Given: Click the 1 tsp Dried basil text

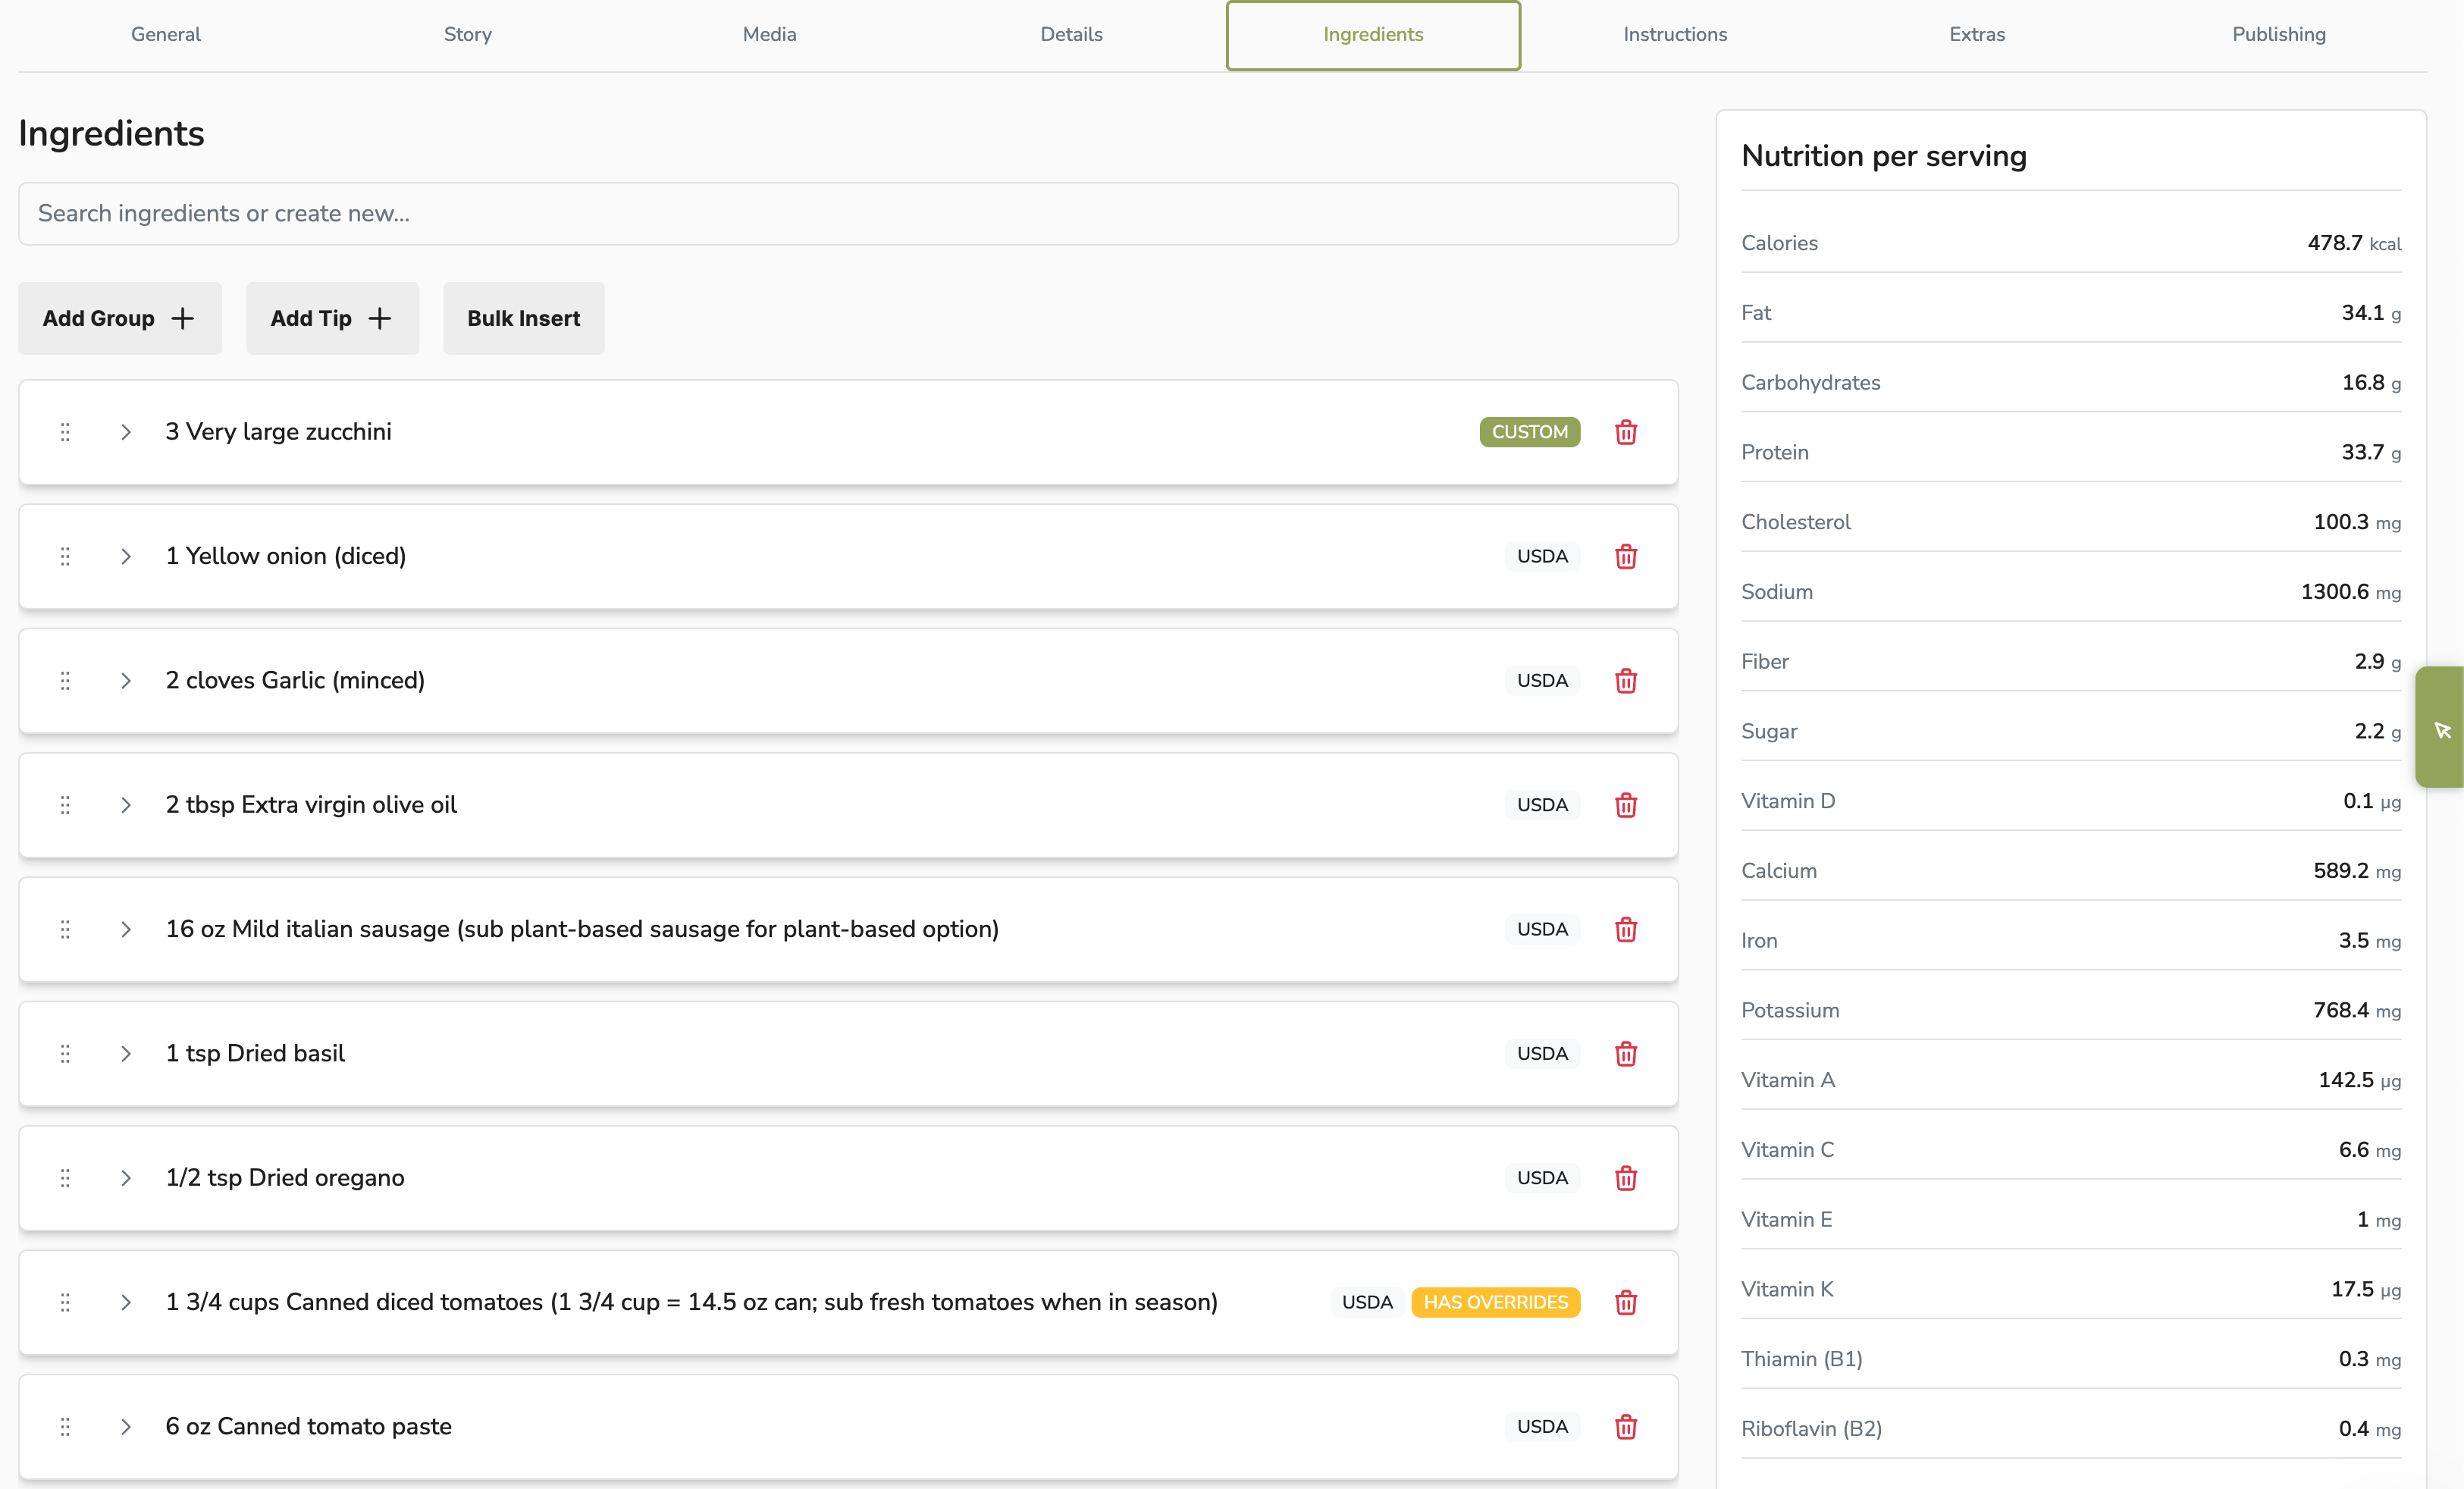Looking at the screenshot, I should (255, 1054).
